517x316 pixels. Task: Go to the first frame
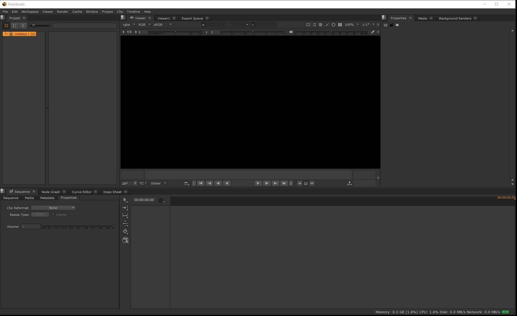[x=201, y=183]
